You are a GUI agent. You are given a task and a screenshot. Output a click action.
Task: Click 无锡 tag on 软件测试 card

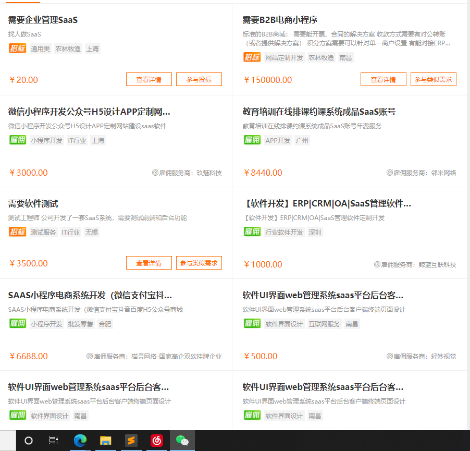[x=91, y=232]
